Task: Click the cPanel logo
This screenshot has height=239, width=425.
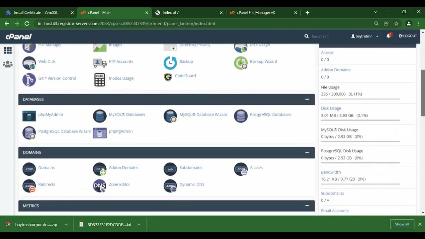Action: coord(19,37)
